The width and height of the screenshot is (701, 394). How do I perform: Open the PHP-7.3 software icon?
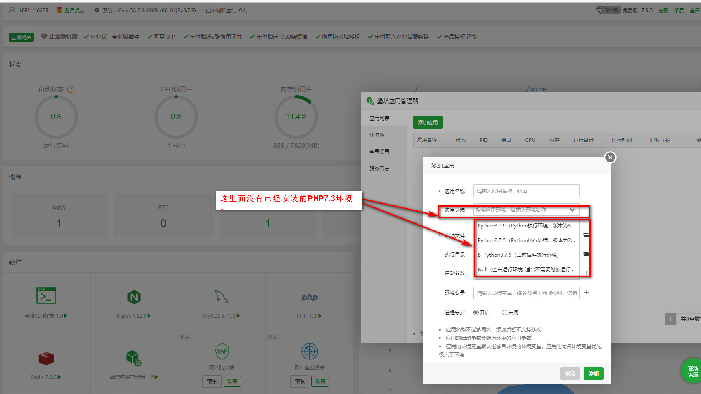[310, 297]
